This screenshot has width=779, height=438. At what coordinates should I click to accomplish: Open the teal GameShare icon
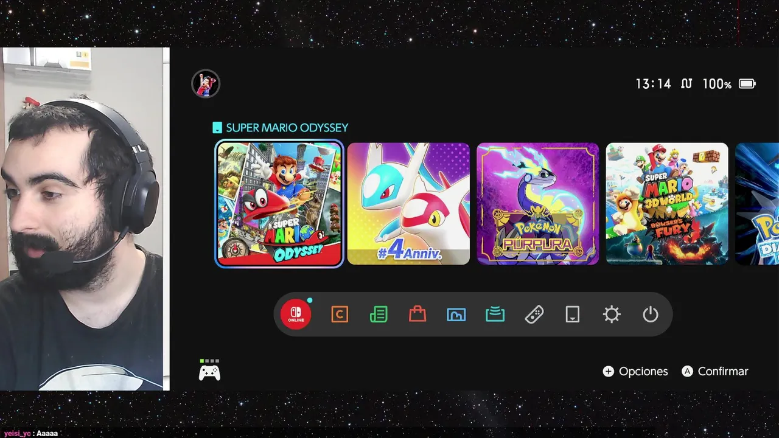pos(495,315)
